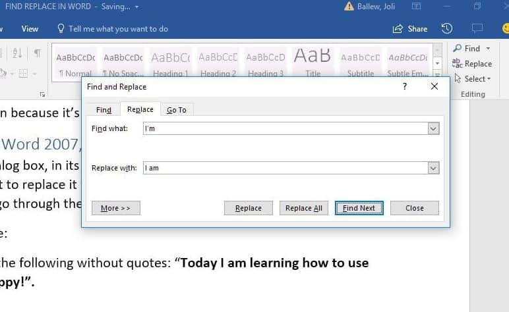Screen dimensions: 509x312
Task: Open the comments speech bubble icon
Action: pyautogui.click(x=477, y=28)
